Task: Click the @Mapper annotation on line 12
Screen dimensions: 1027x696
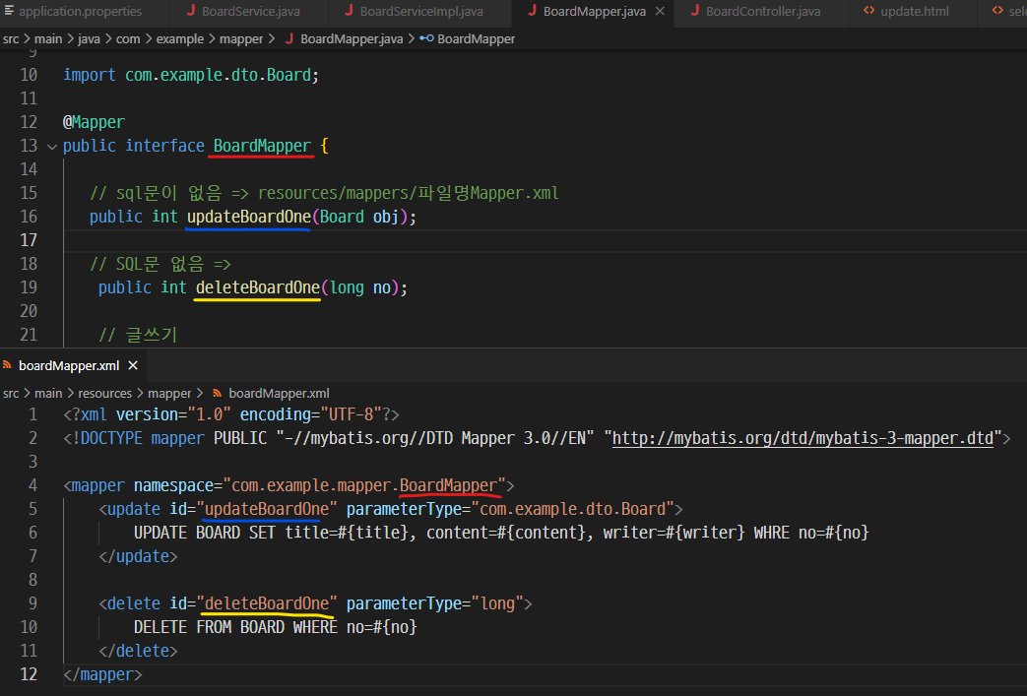Action: (94, 122)
